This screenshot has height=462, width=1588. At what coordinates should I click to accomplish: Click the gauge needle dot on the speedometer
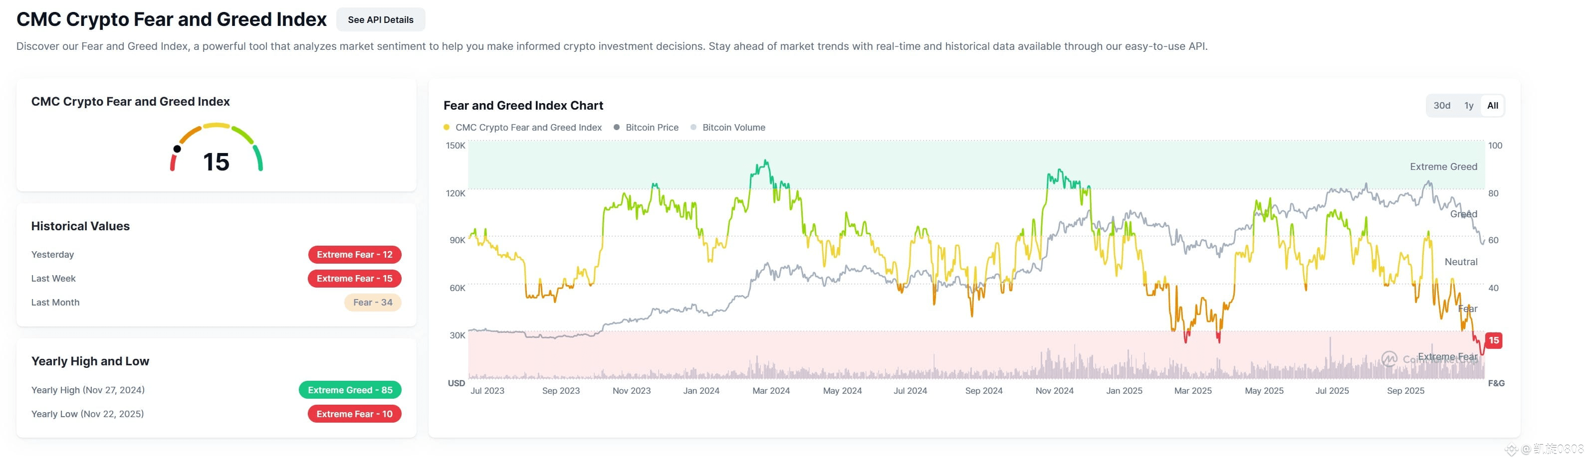coord(178,150)
